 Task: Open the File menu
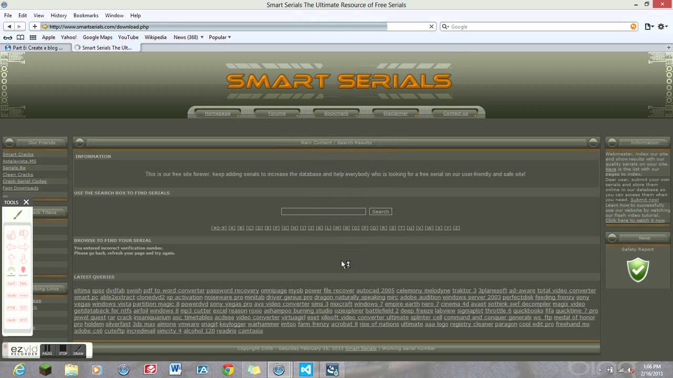coord(8,15)
